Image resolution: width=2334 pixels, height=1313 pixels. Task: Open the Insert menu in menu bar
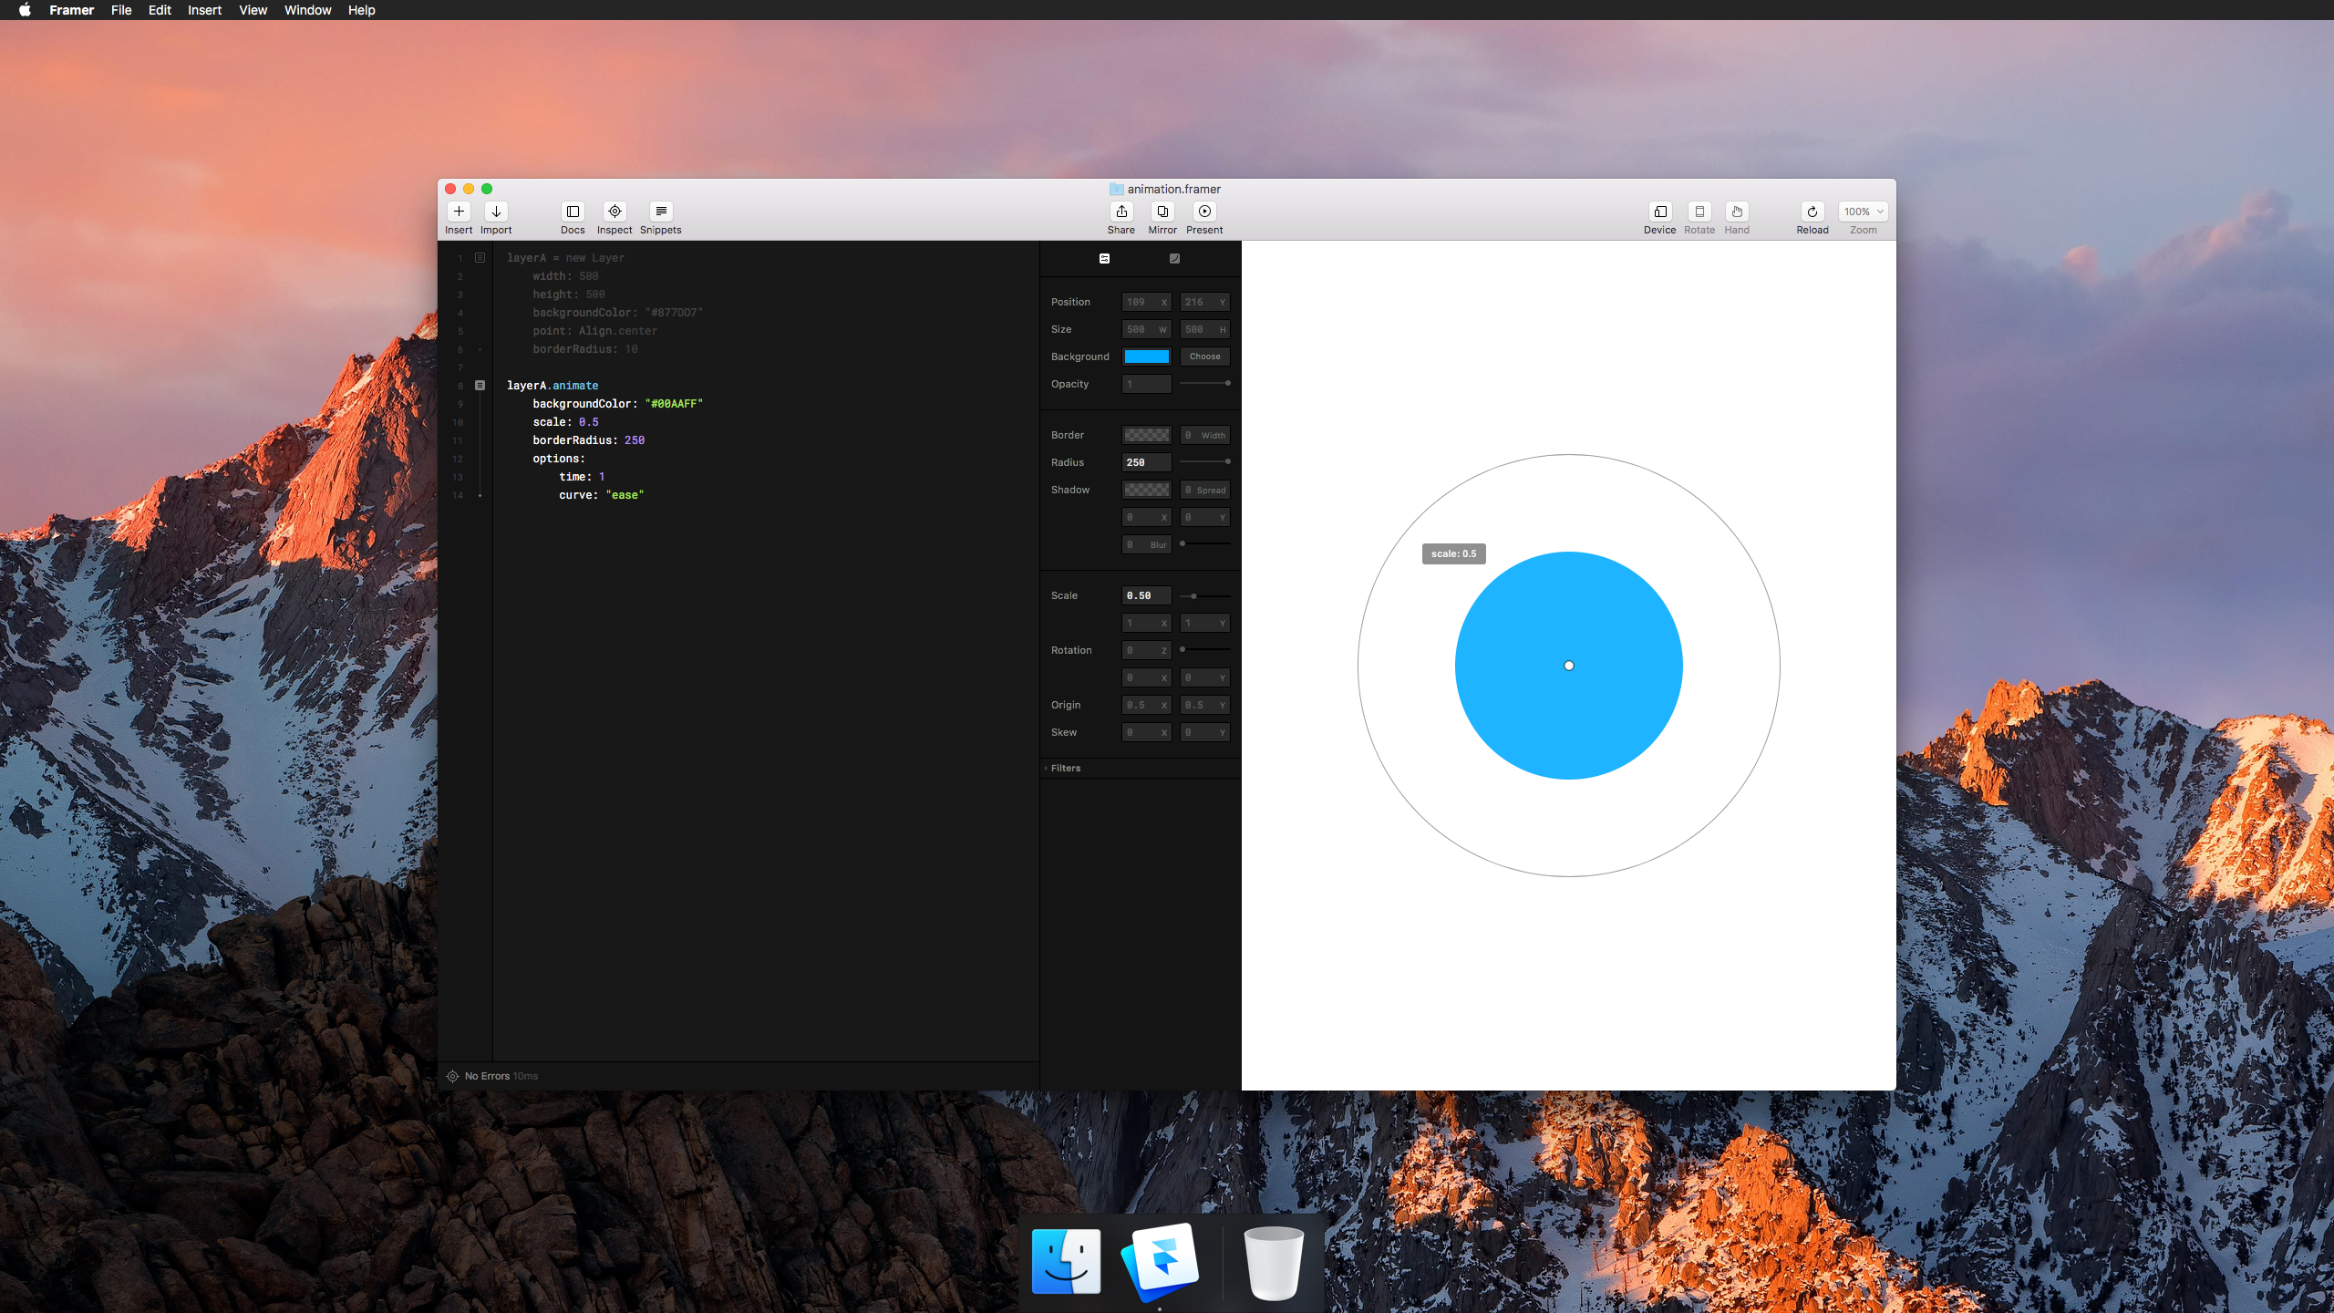[204, 10]
